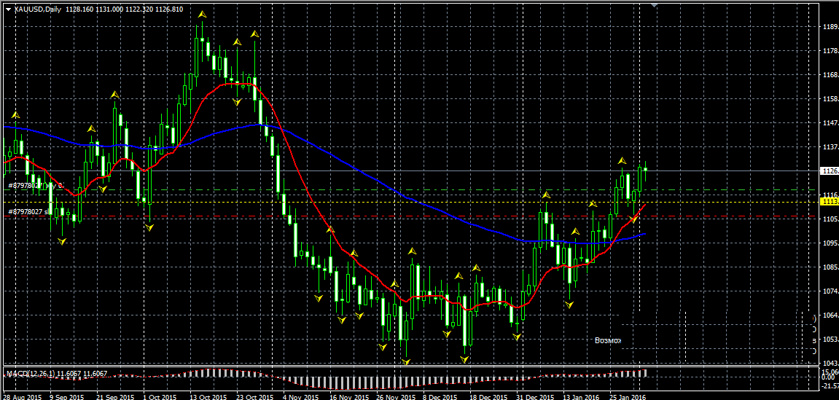Click the Возмож text label on chart
Viewport: 839px width, 400px height.
tap(608, 340)
